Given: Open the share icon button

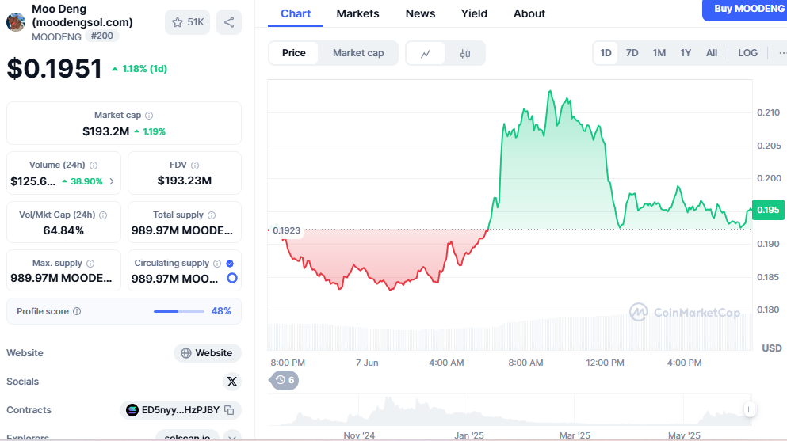Looking at the screenshot, I should coord(229,22).
